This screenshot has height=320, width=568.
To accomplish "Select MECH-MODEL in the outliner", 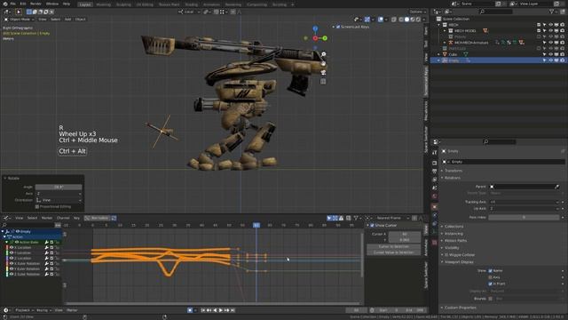I will click(465, 31).
